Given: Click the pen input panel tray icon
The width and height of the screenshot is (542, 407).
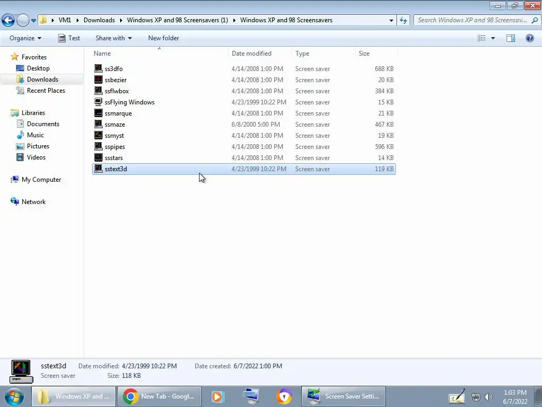Looking at the screenshot, I should tap(457, 396).
